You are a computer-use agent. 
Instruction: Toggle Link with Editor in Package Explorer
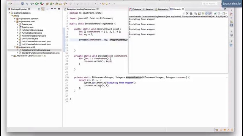coord(43,9)
